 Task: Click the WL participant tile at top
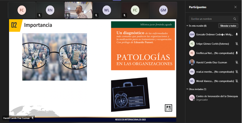[x=107, y=10]
